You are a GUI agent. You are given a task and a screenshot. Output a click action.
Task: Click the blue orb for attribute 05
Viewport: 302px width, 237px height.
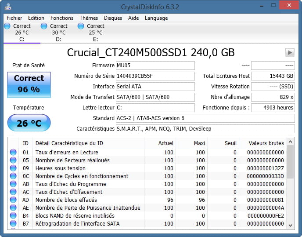(x=13, y=160)
